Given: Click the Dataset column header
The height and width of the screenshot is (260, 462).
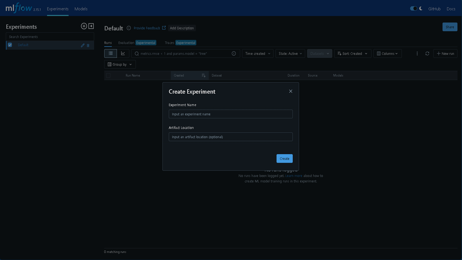Looking at the screenshot, I should pos(217,75).
